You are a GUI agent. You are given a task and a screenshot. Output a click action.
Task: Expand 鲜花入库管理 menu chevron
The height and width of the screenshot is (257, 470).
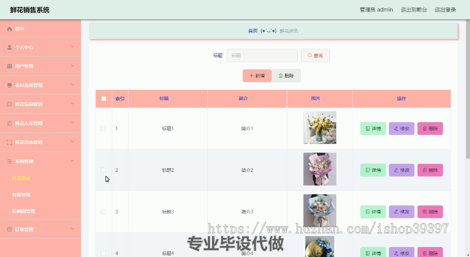[x=72, y=123]
